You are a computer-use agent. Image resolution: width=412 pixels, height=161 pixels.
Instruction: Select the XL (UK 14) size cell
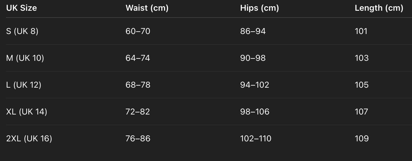27,112
